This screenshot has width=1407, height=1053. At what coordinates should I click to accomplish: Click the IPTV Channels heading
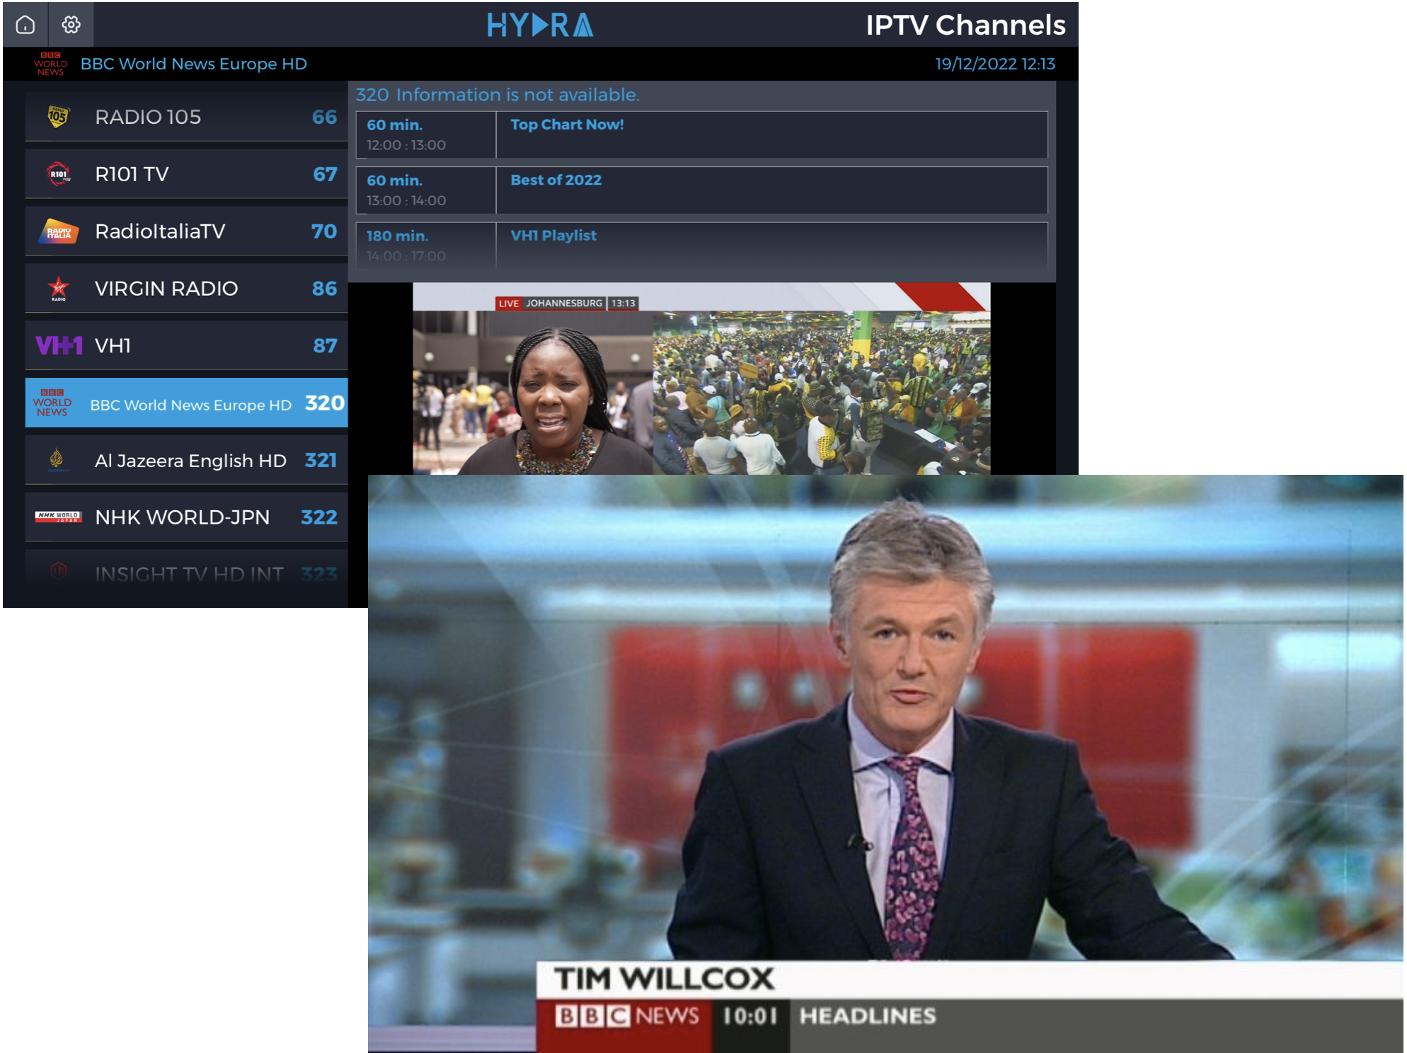coord(965,25)
